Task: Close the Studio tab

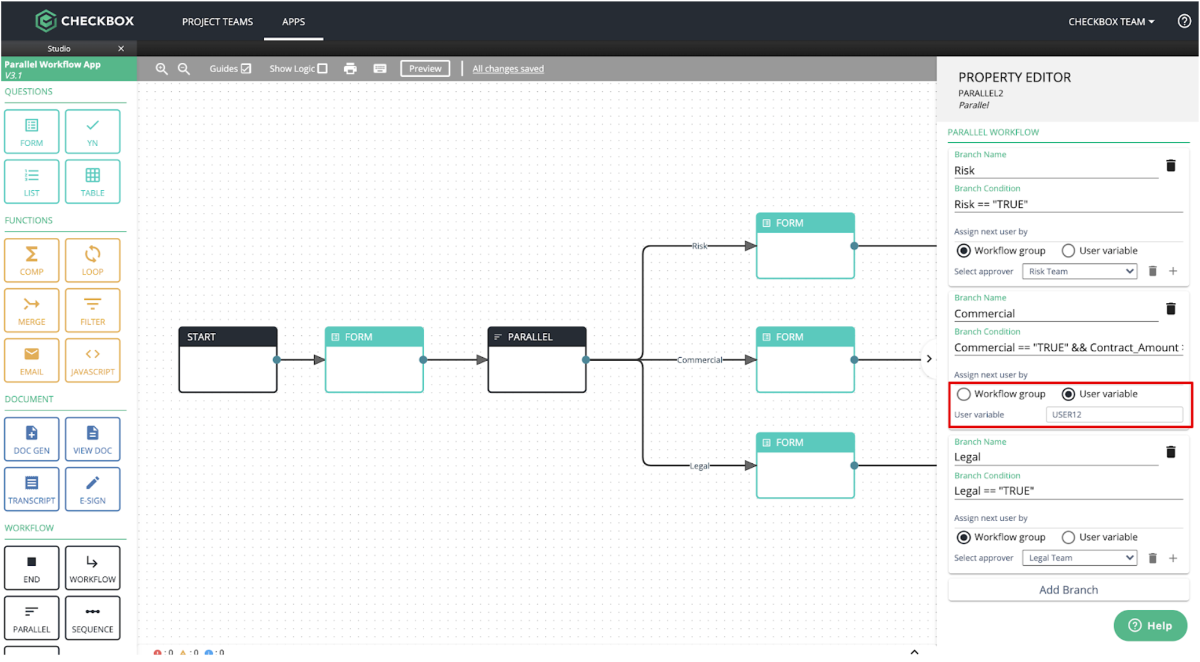Action: [121, 48]
